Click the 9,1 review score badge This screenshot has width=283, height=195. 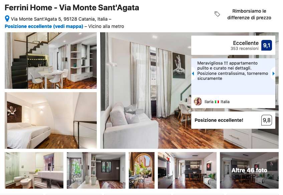point(266,45)
